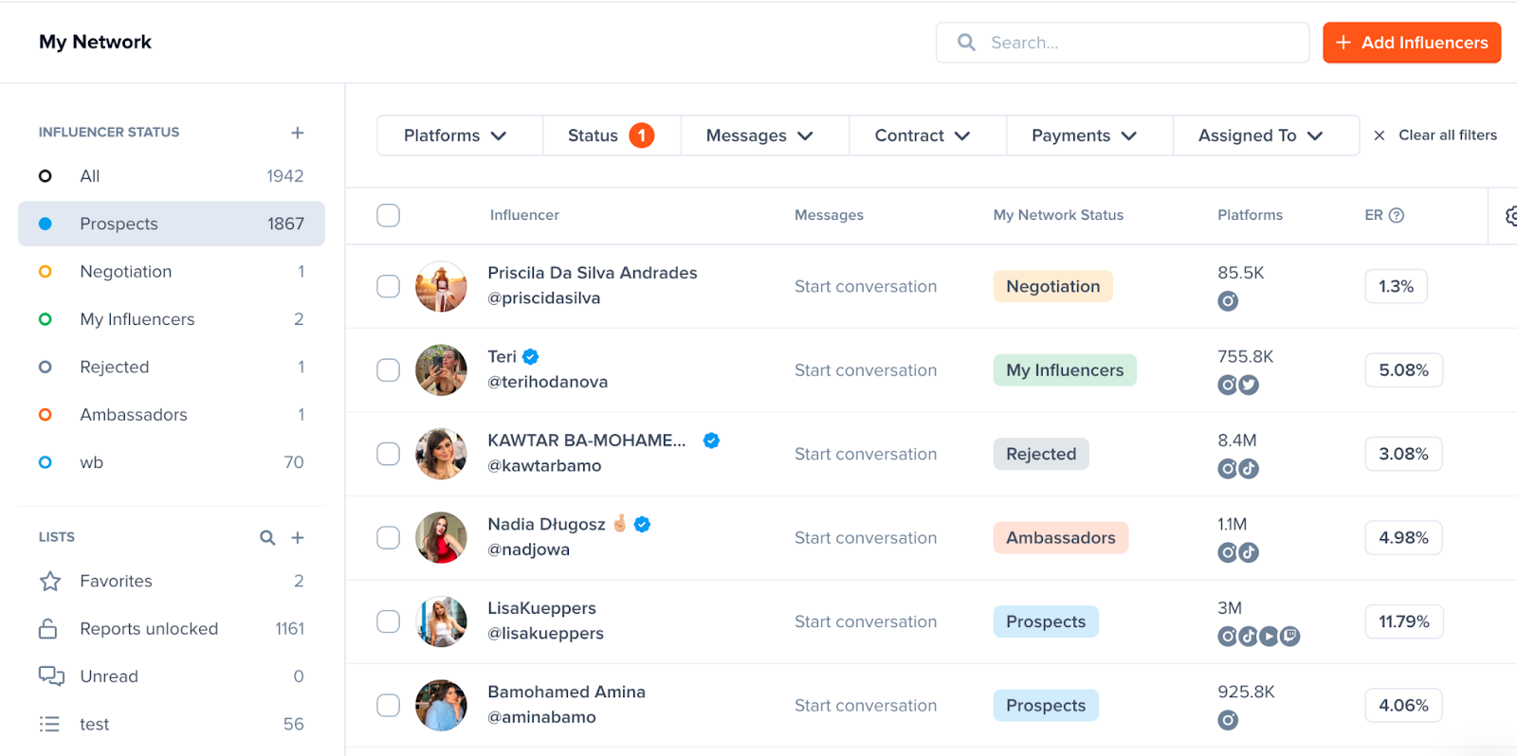Click KAWTAR's TikTok platform icon
1517x756 pixels.
tap(1247, 468)
